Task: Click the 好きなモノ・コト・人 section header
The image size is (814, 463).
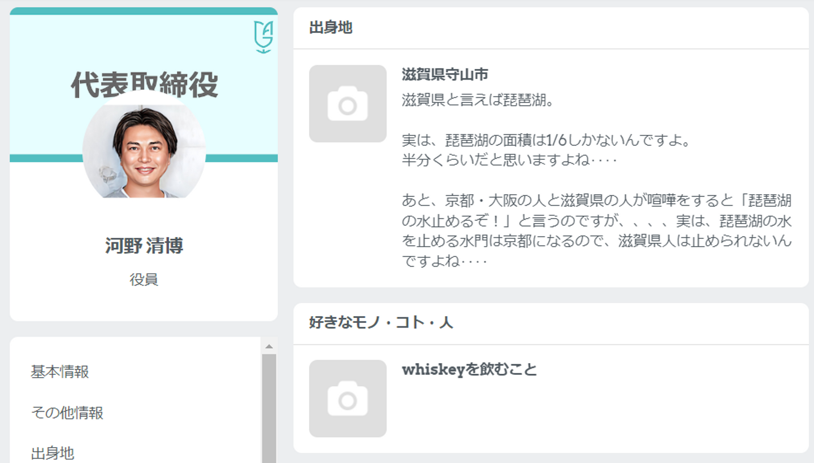Action: 381,323
